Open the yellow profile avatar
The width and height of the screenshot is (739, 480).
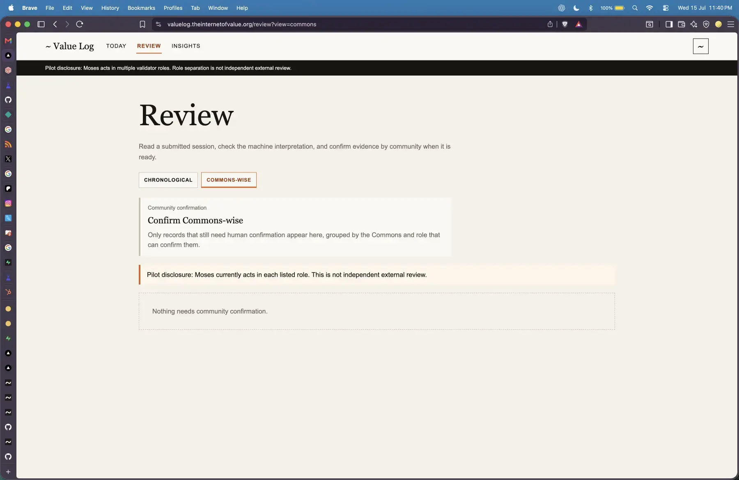click(718, 24)
